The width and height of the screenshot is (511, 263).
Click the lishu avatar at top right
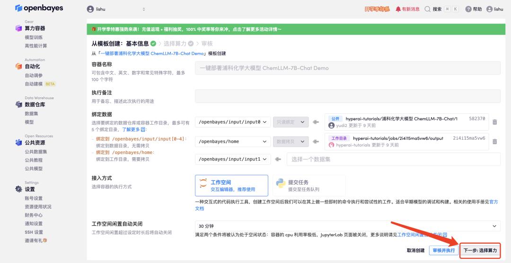[489, 9]
